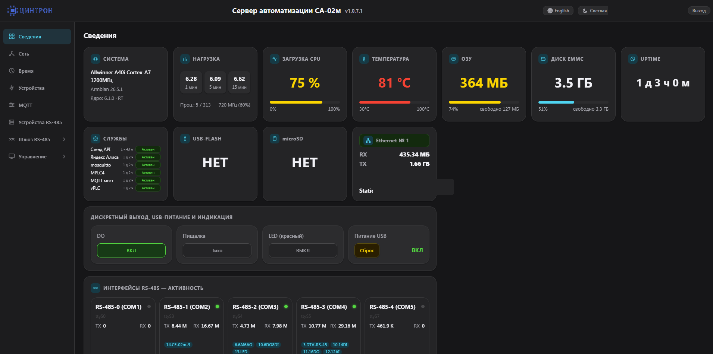Click the Uptime clock icon
The image size is (713, 354).
[633, 59]
